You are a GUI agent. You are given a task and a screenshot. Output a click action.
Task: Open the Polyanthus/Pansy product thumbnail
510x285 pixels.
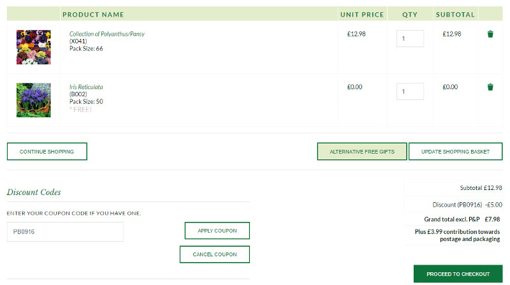(33, 47)
